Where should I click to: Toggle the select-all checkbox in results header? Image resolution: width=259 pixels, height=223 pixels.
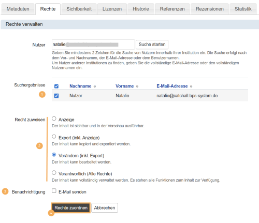tap(56, 86)
